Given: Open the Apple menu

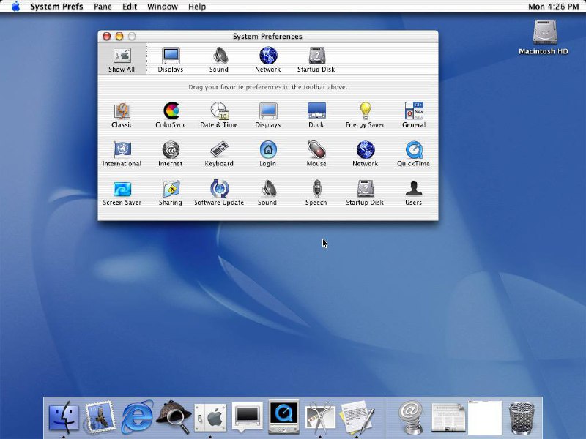Looking at the screenshot, I should (15, 7).
